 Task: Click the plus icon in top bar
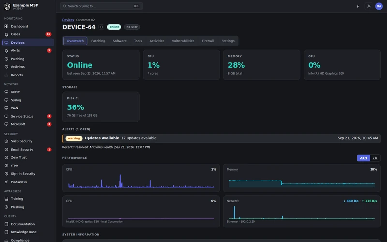pyautogui.click(x=358, y=6)
